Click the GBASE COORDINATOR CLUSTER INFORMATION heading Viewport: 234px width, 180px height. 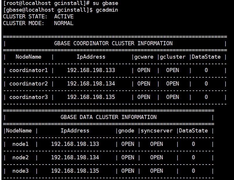coord(113,43)
